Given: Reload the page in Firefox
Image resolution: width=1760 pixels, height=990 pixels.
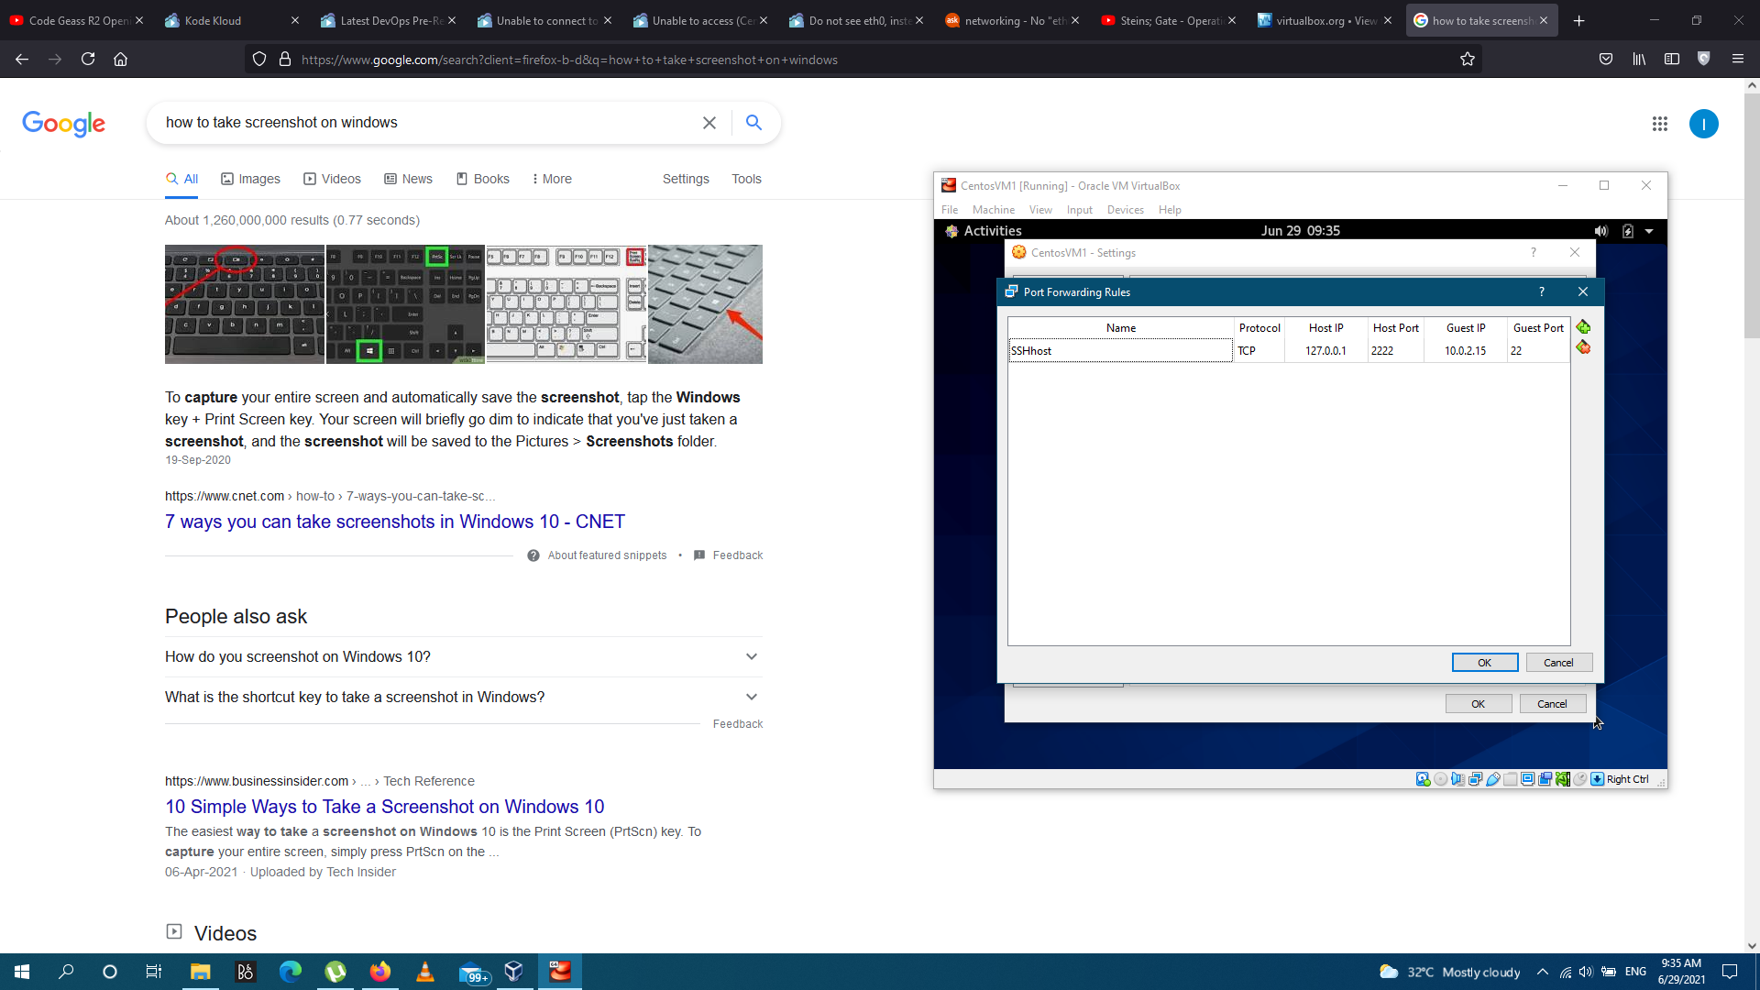Looking at the screenshot, I should pos(88,60).
